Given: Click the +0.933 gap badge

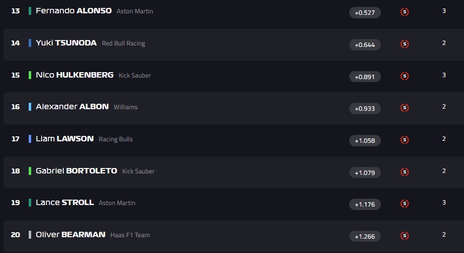Looking at the screenshot, I should [x=365, y=108].
